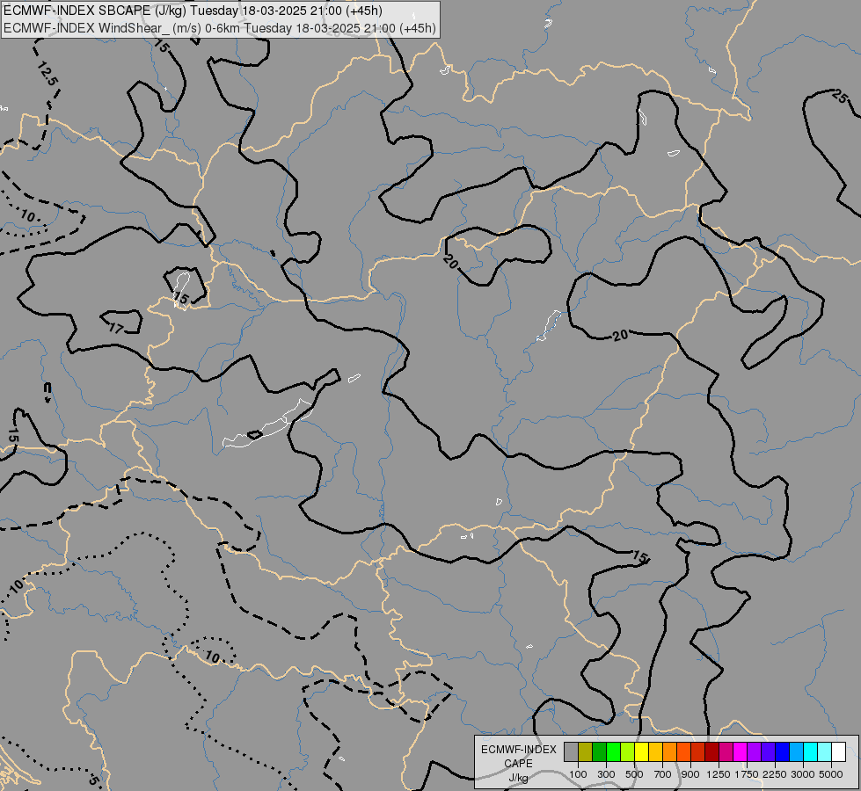861x791 pixels.
Task: Click the '700' legend tick label
Action: (x=663, y=774)
